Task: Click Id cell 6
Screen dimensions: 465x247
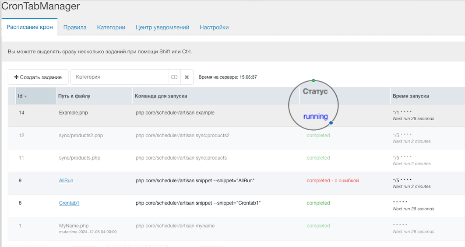Action: 20,203
